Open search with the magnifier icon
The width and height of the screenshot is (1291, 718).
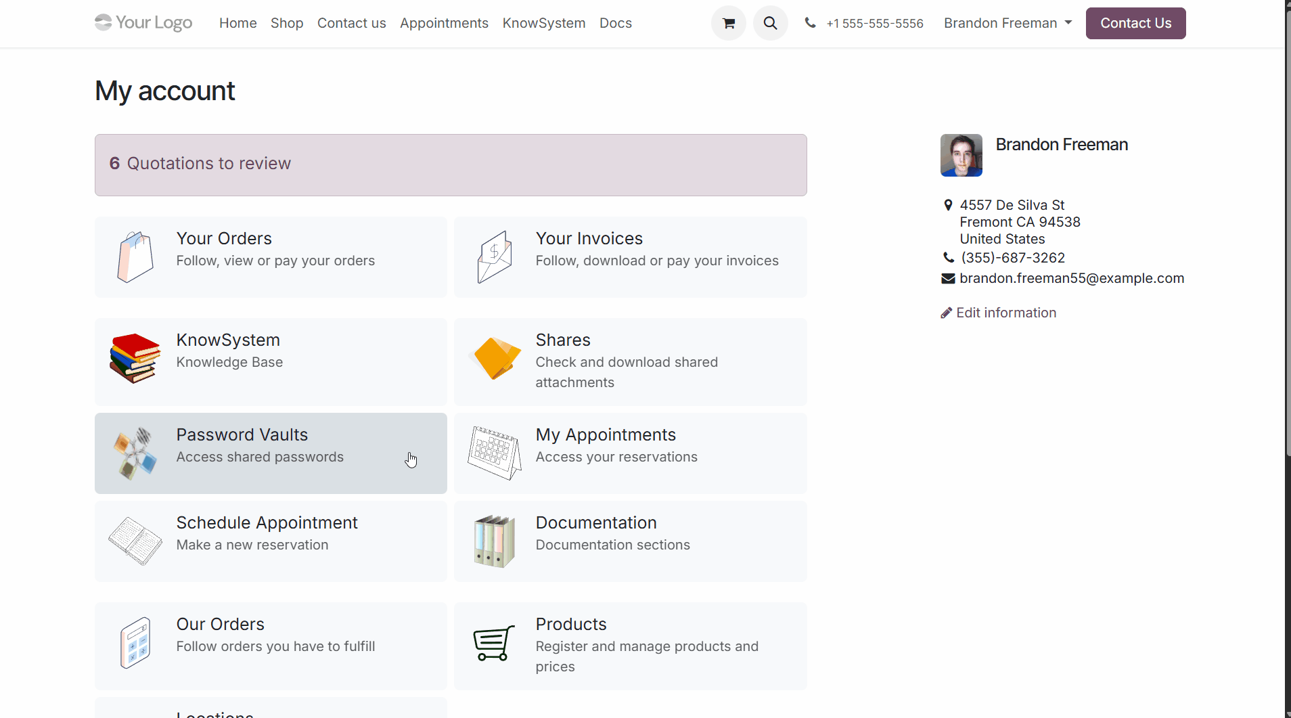[770, 23]
